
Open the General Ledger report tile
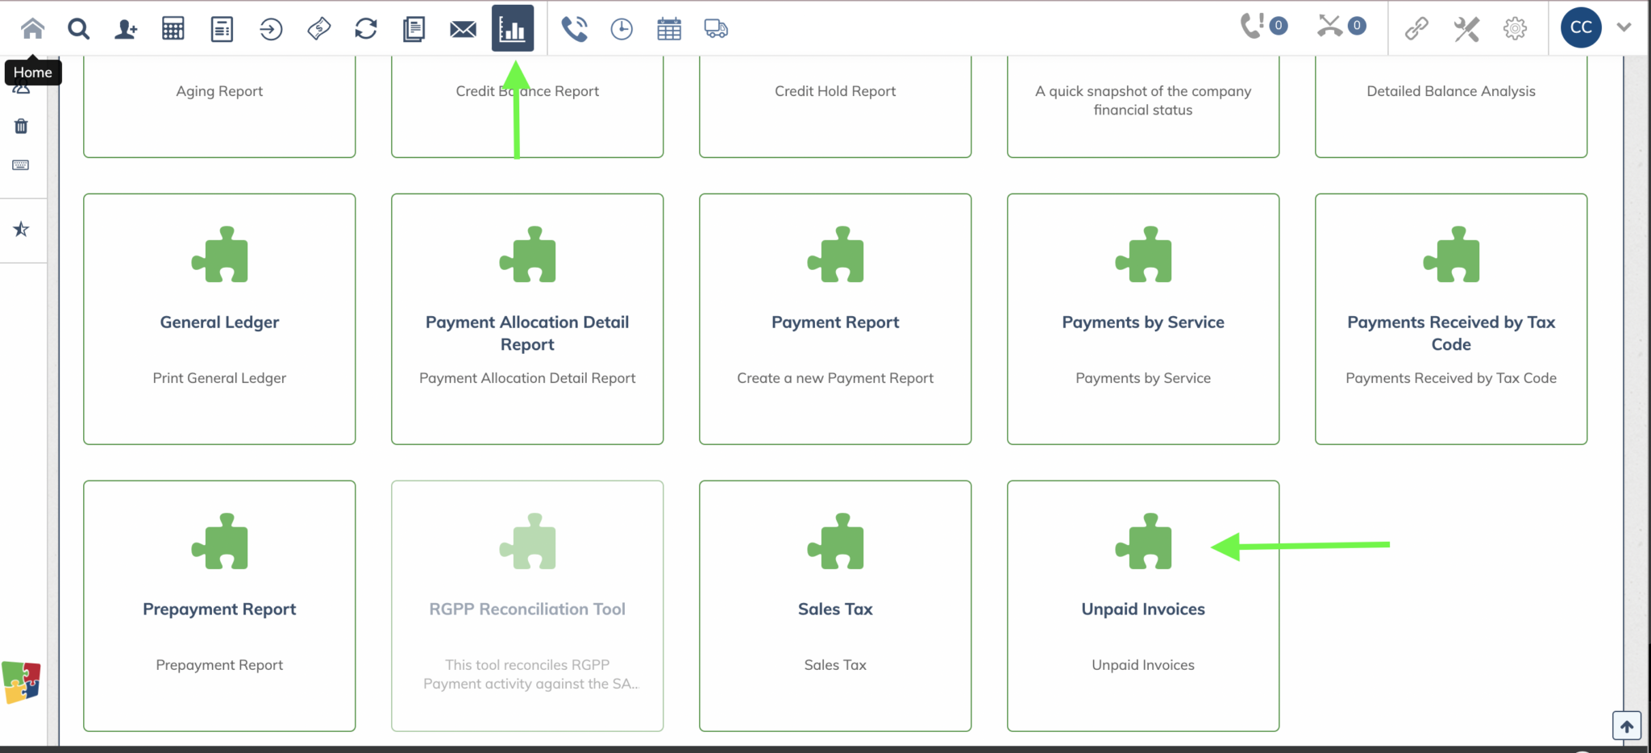coord(219,318)
